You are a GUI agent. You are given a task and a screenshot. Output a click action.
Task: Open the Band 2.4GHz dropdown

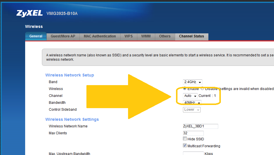[192, 82]
